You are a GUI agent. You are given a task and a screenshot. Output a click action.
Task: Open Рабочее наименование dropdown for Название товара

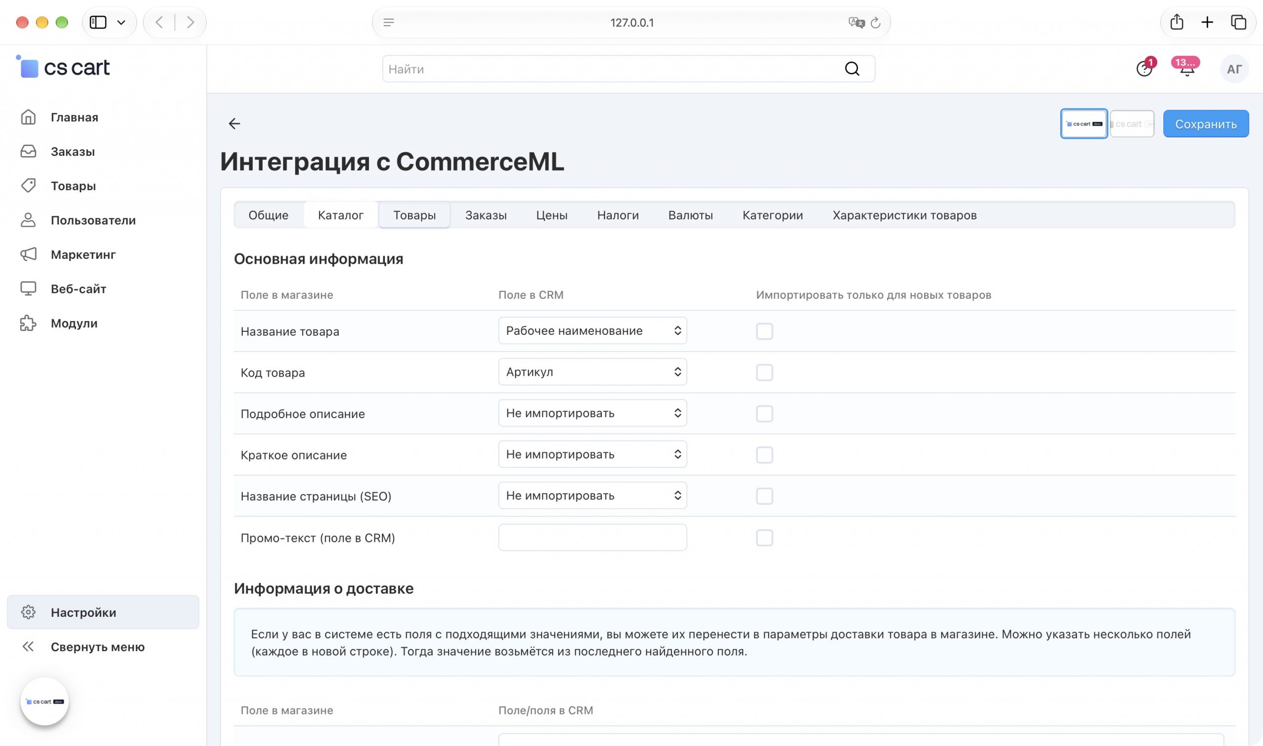pos(593,331)
